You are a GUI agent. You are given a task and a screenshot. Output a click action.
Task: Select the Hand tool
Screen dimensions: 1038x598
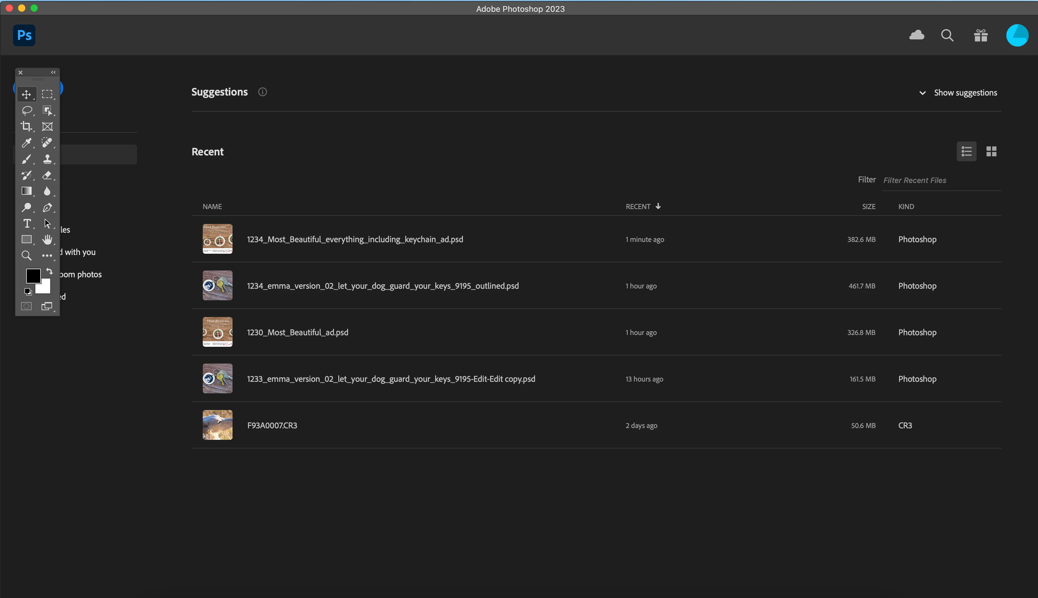point(47,239)
